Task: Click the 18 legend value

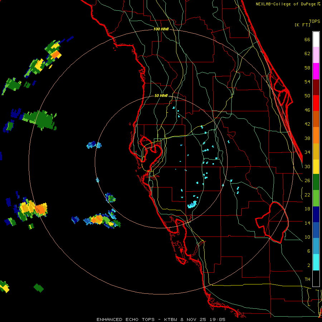Action: (307, 209)
